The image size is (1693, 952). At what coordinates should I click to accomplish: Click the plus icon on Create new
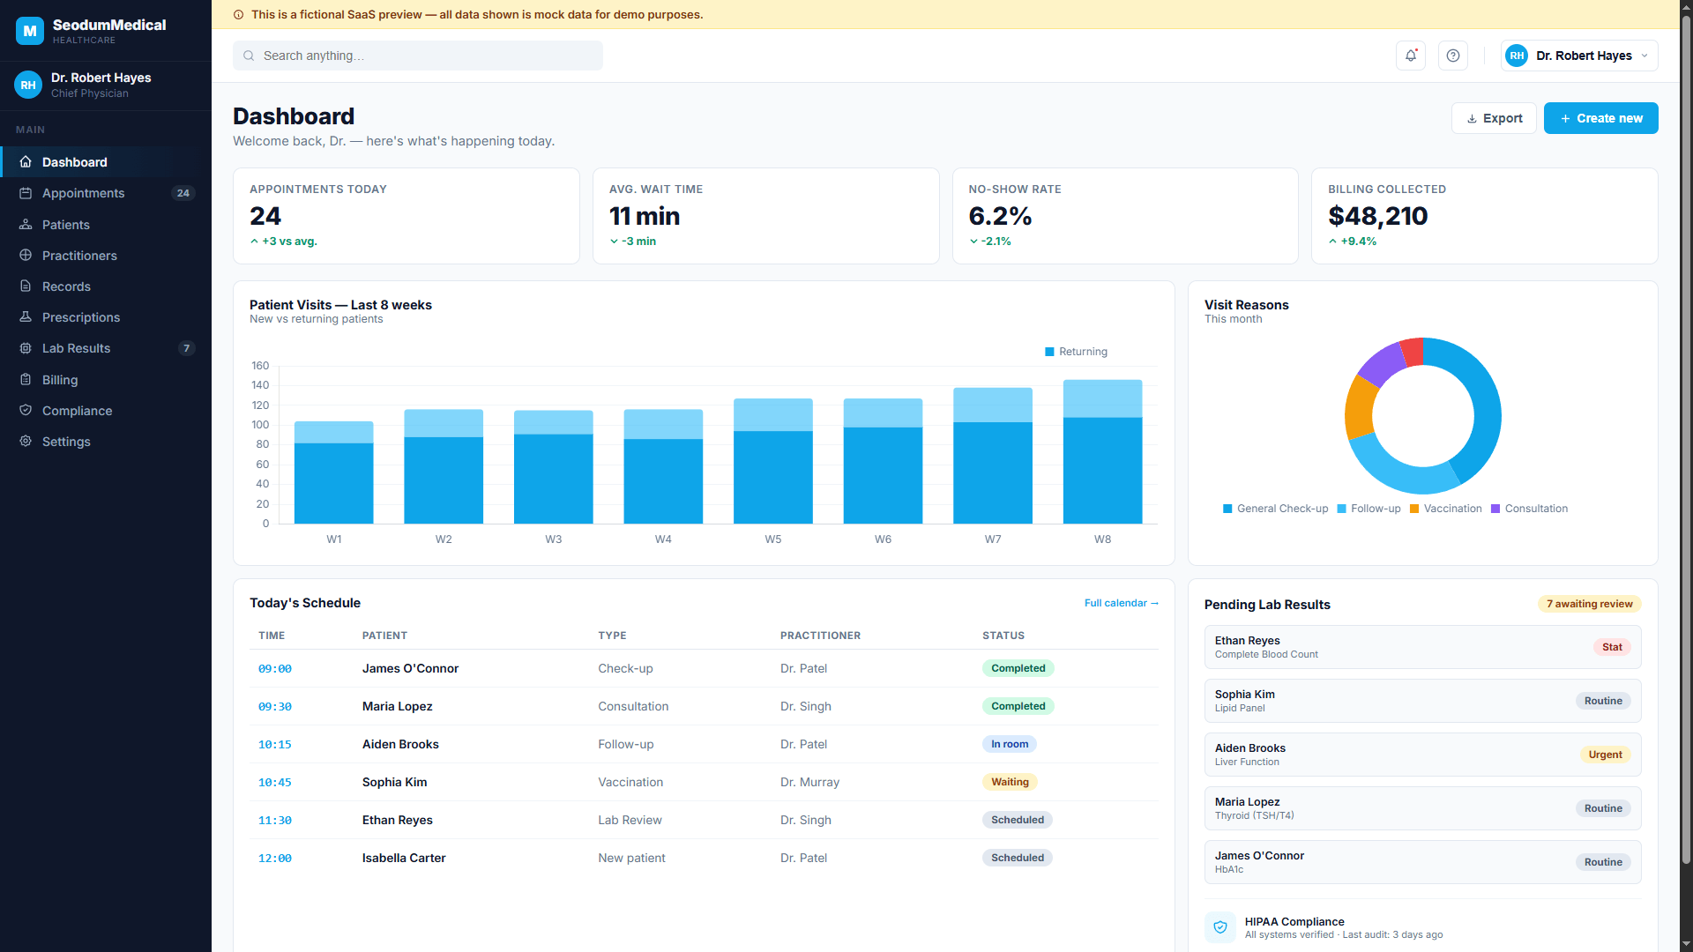pyautogui.click(x=1565, y=118)
